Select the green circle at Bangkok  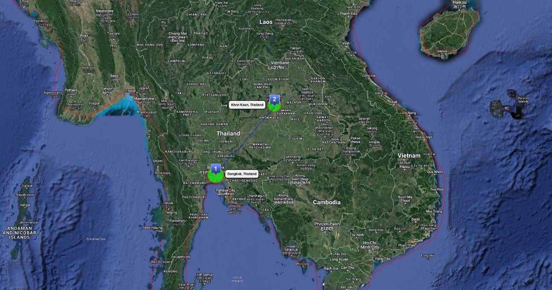click(215, 176)
